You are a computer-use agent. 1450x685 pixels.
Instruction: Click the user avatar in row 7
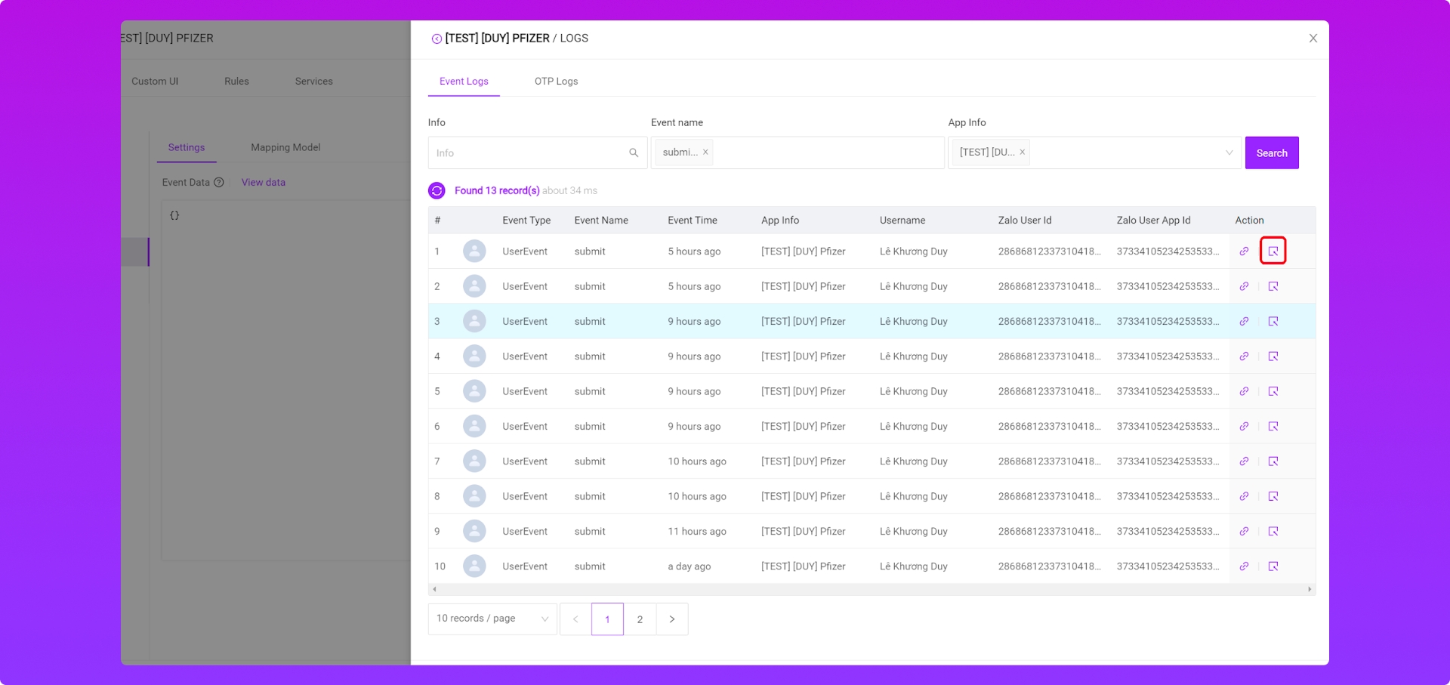[474, 461]
